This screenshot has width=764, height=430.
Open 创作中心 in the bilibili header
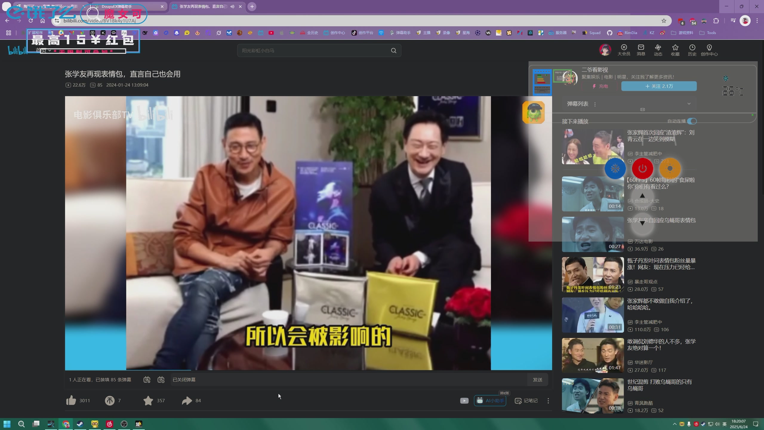pyautogui.click(x=709, y=50)
